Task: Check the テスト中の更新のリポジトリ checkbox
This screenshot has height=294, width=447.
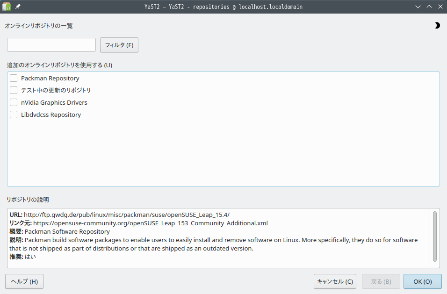Action: [14, 90]
